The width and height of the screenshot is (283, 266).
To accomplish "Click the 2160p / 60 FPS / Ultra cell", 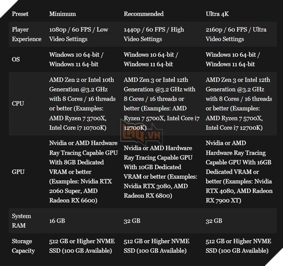I will click(236, 35).
